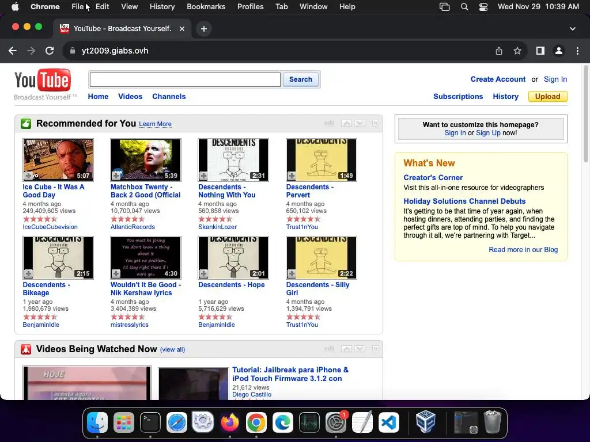Move Recommended for You module down

pos(360,123)
